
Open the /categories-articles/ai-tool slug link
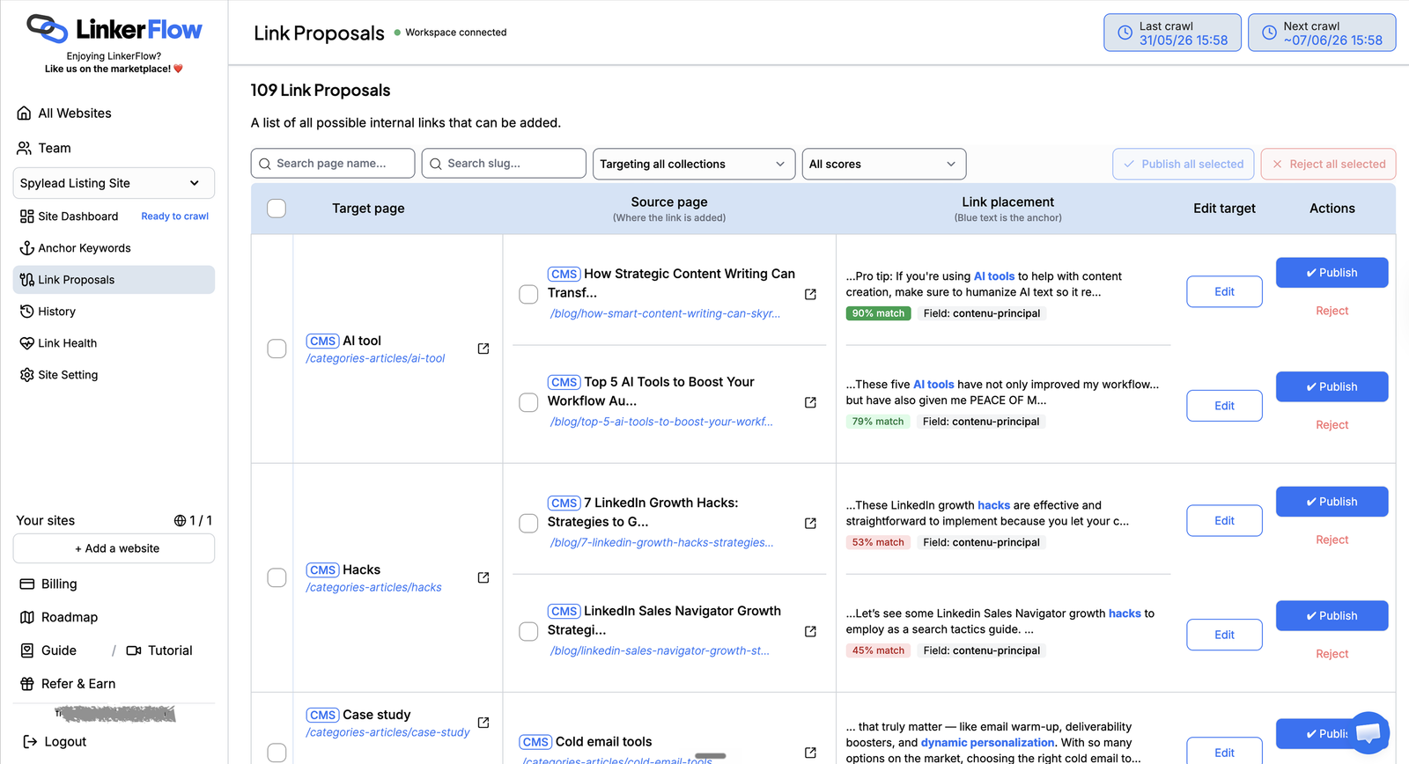pos(375,358)
